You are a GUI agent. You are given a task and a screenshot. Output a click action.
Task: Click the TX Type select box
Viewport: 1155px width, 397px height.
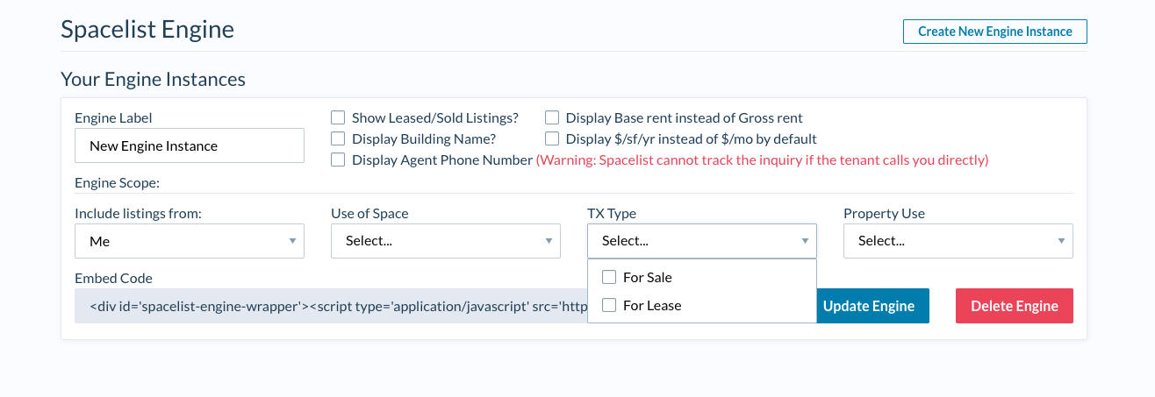(x=701, y=241)
